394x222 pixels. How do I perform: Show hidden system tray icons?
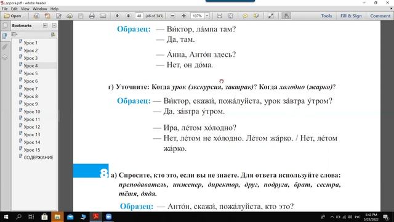[x=332, y=216]
